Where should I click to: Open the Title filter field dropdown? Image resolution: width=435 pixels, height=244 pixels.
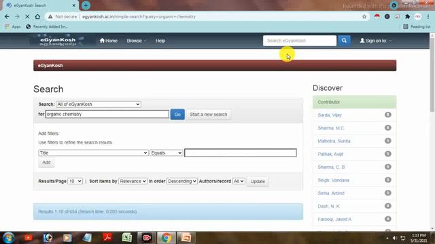click(x=93, y=152)
